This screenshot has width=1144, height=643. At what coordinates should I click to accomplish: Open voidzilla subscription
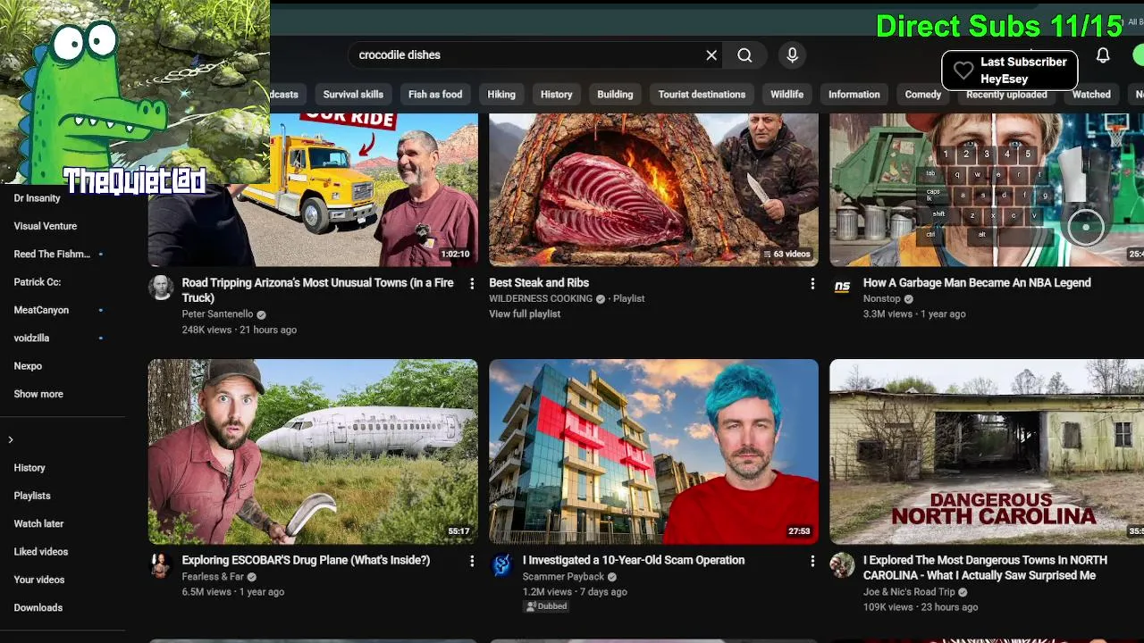tap(31, 338)
